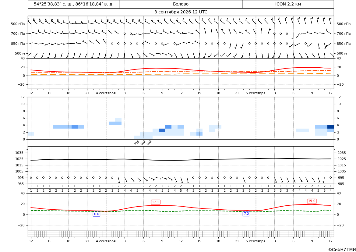This screenshot has width=356, height=252.
Task: Click the darkest blue precipitation cell at far right
Action: click(331, 127)
